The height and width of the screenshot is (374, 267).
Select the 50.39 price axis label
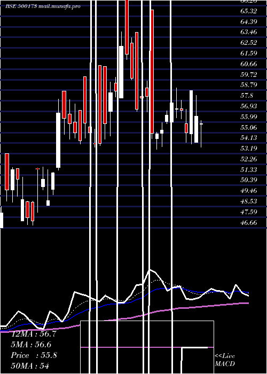tap(249, 180)
